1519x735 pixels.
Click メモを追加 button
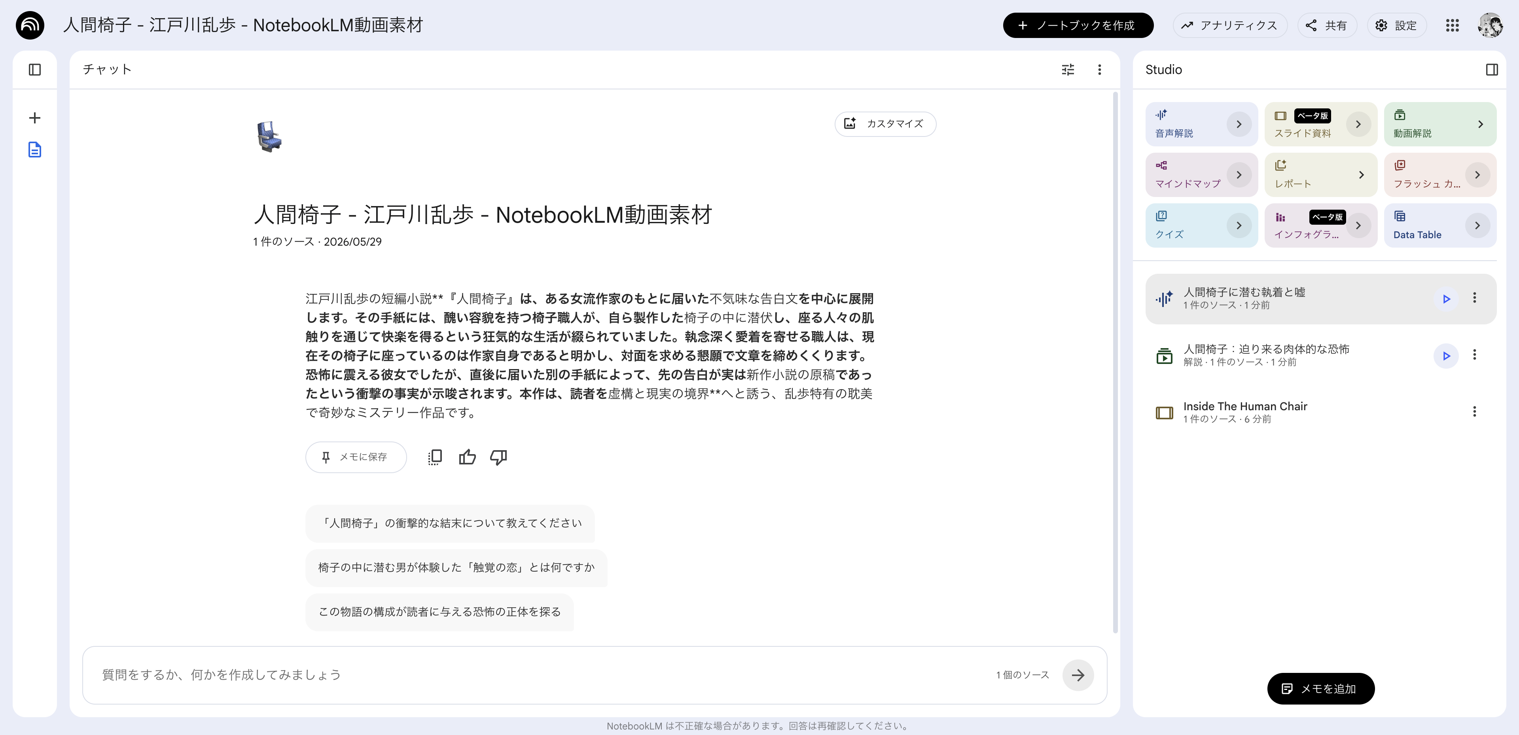1320,688
